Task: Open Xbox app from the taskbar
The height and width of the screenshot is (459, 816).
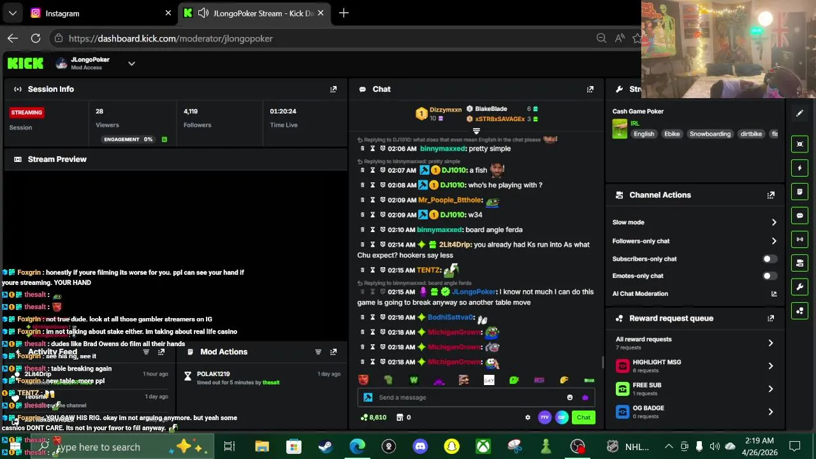Action: click(483, 446)
